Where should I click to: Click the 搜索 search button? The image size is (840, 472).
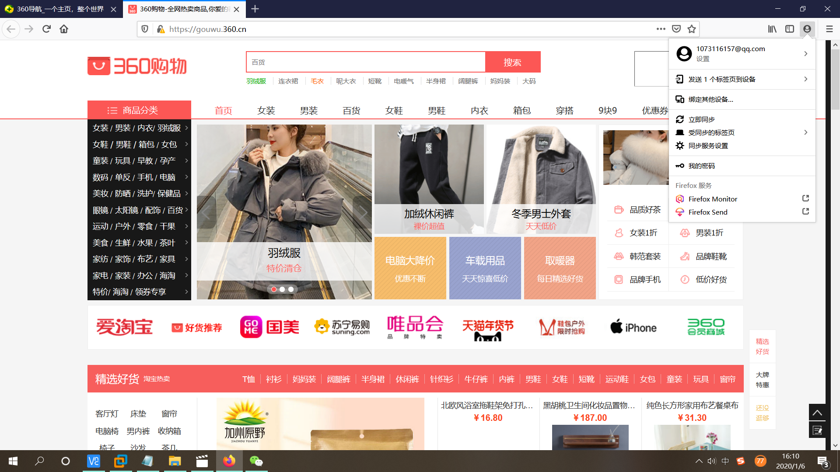pyautogui.click(x=513, y=62)
